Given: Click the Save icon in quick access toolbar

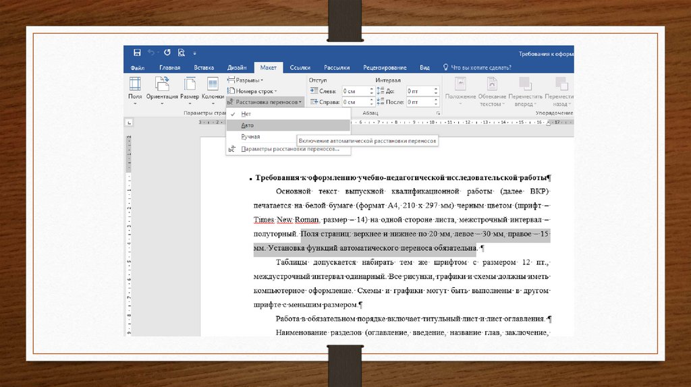Looking at the screenshot, I should point(137,53).
